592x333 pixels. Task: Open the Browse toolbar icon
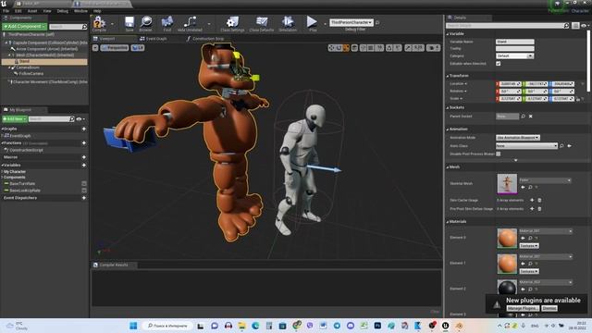click(146, 22)
